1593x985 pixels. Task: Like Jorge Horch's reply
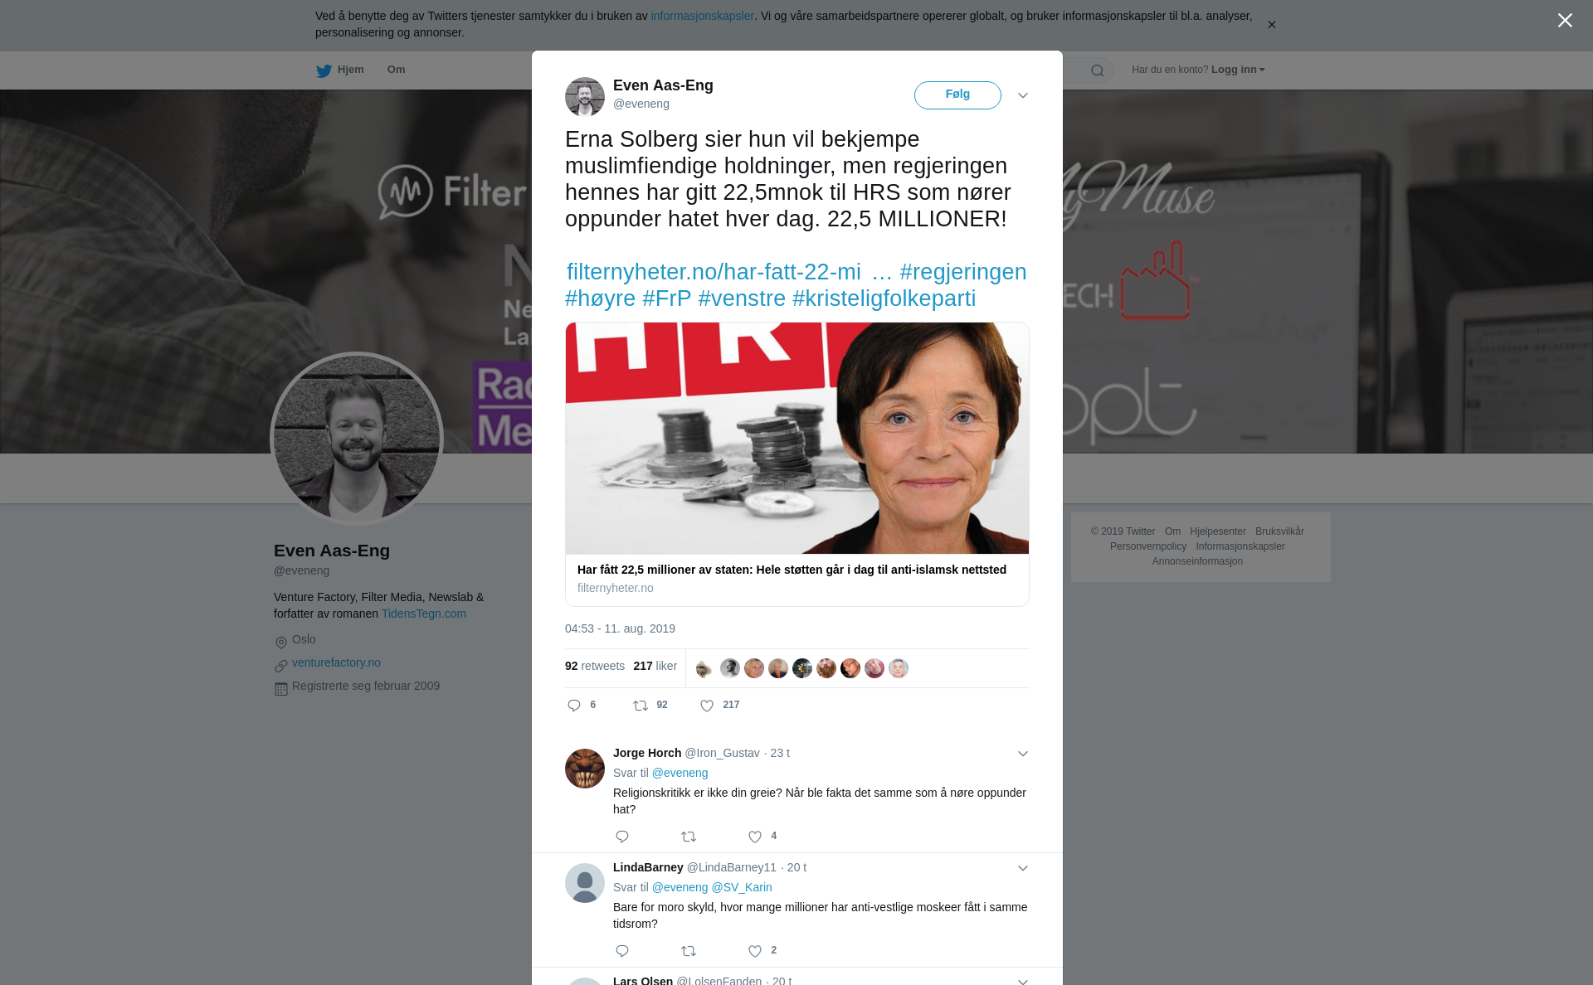[755, 837]
